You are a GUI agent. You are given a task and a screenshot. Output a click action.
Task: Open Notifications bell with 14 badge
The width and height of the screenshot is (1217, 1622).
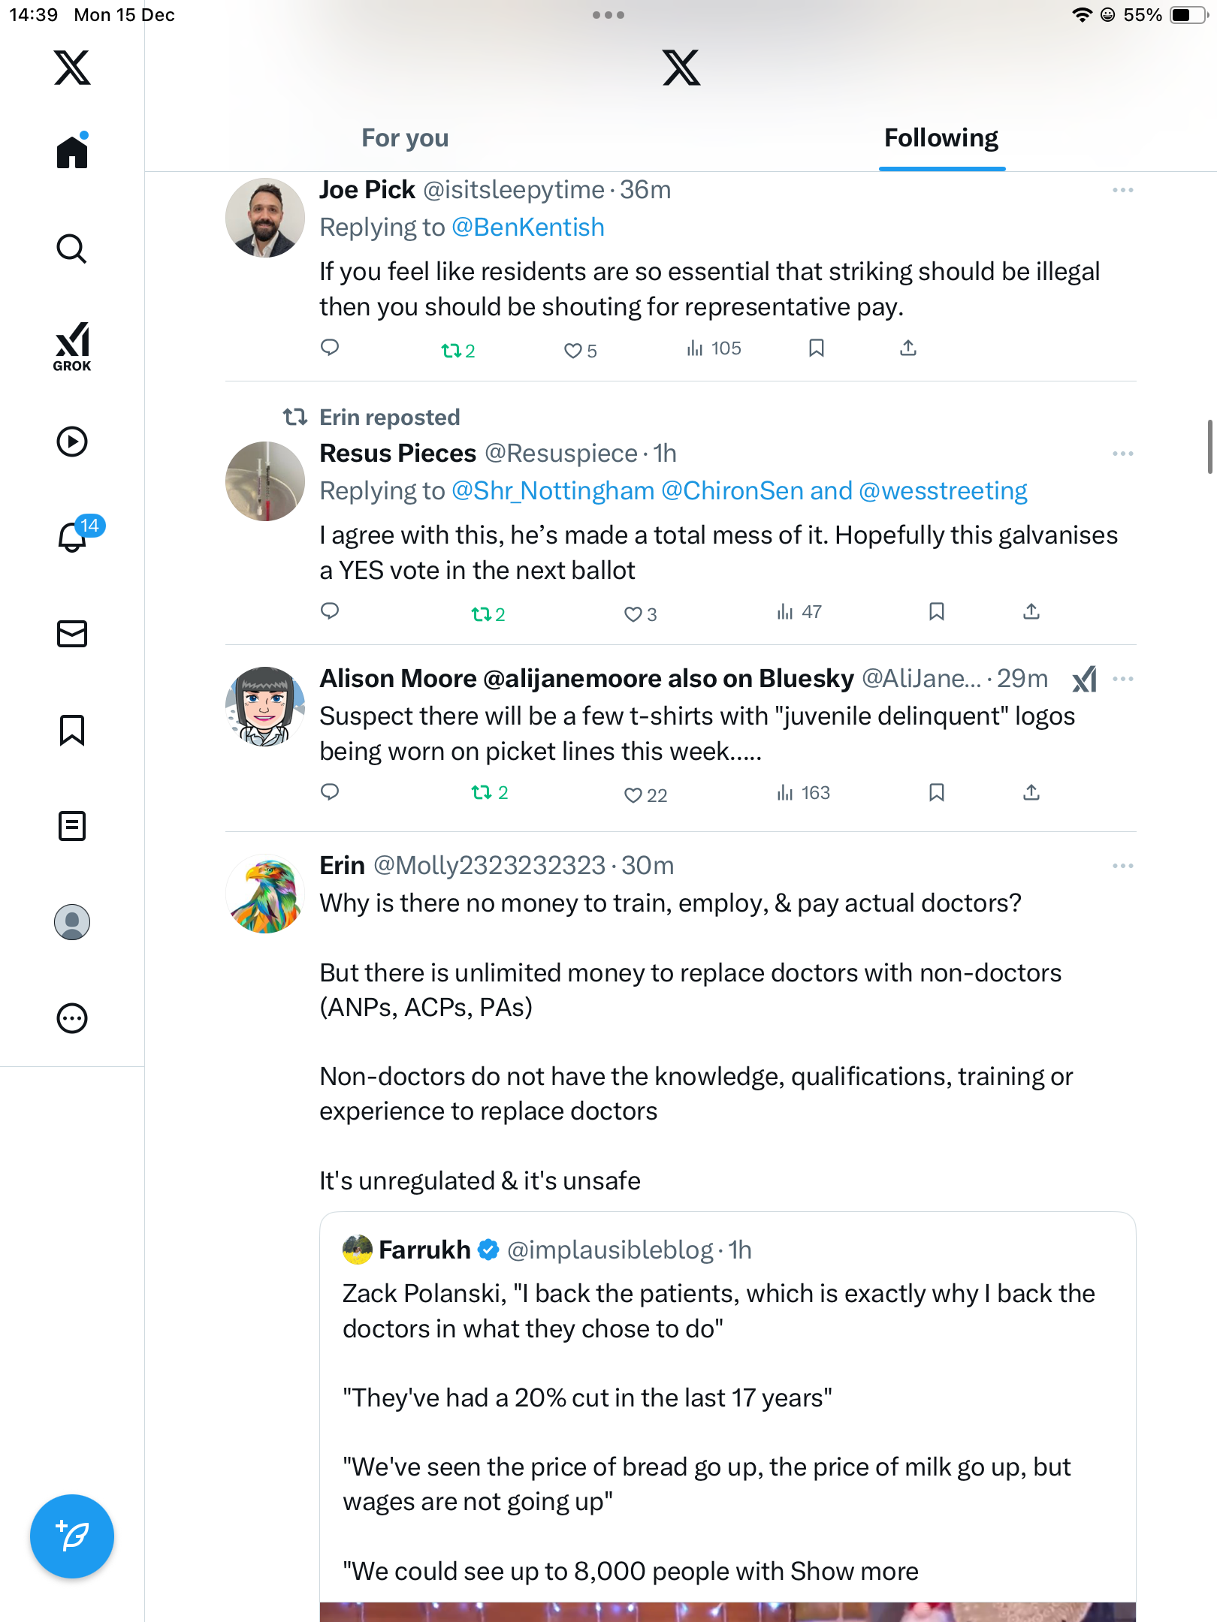pos(74,536)
